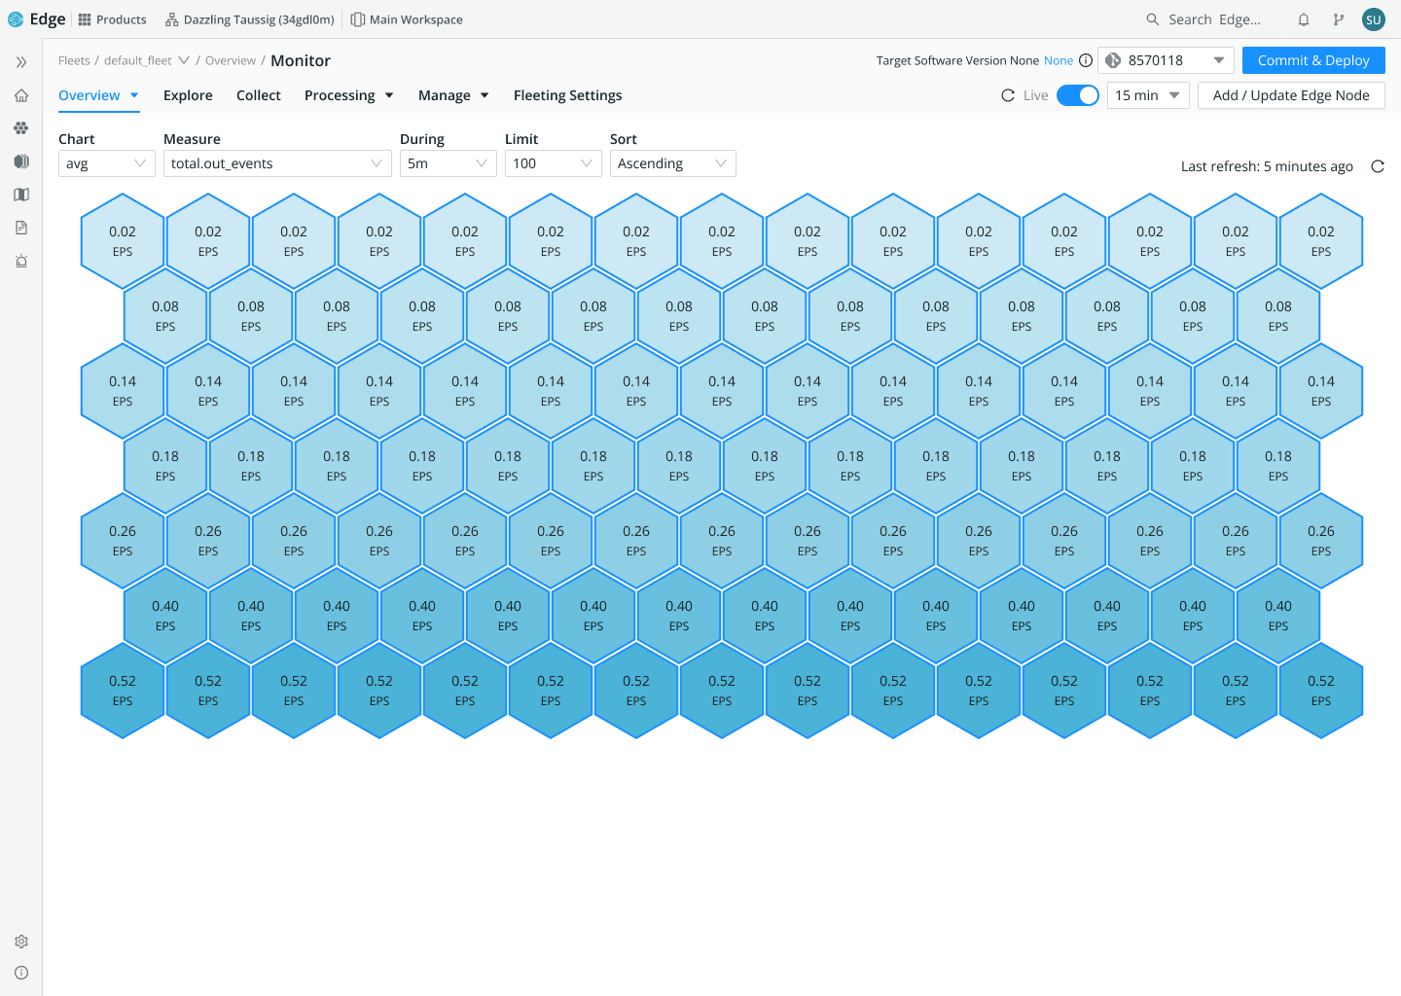Switch to the Explore tab
This screenshot has height=996, width=1401.
188,95
